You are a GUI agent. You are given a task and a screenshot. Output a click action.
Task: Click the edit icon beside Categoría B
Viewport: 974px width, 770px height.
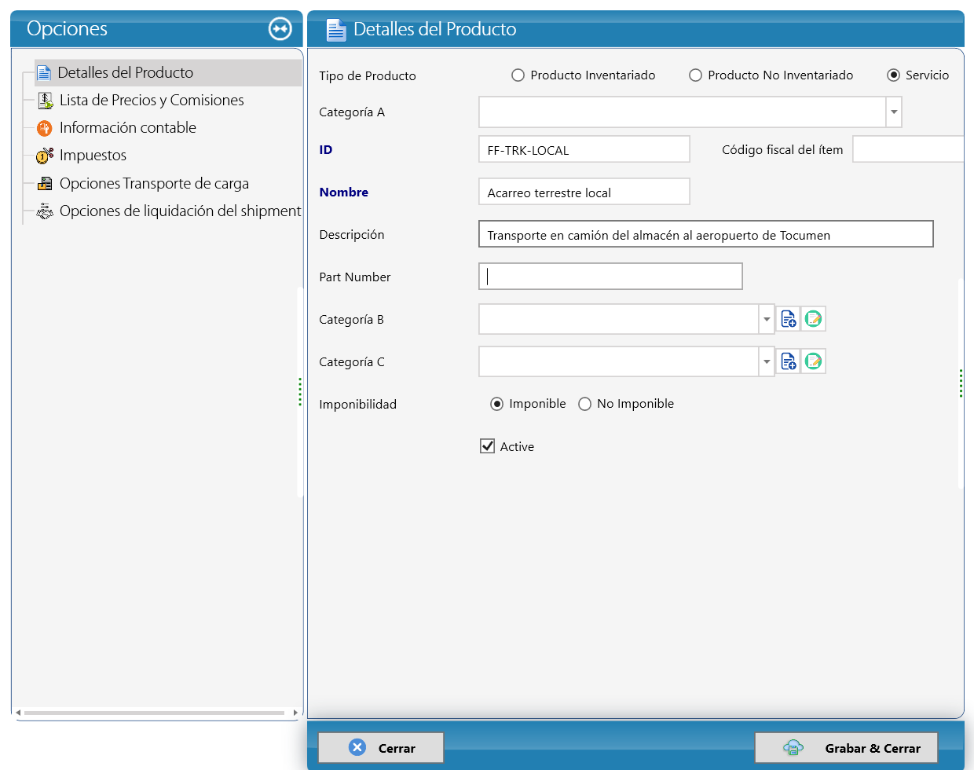click(x=813, y=319)
